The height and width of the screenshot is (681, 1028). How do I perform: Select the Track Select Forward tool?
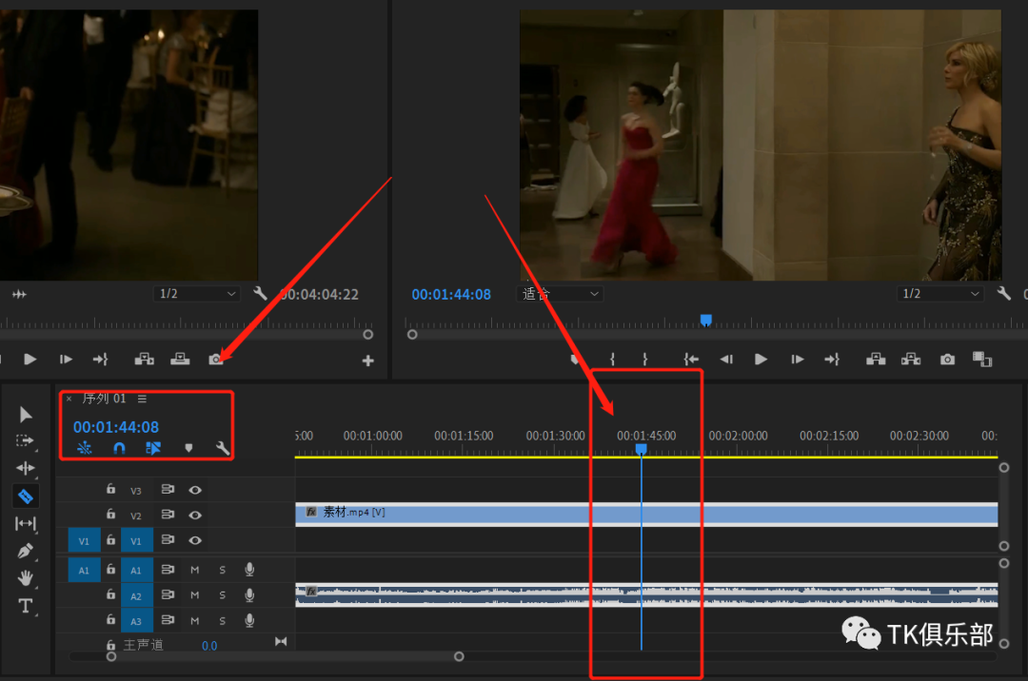pyautogui.click(x=25, y=441)
